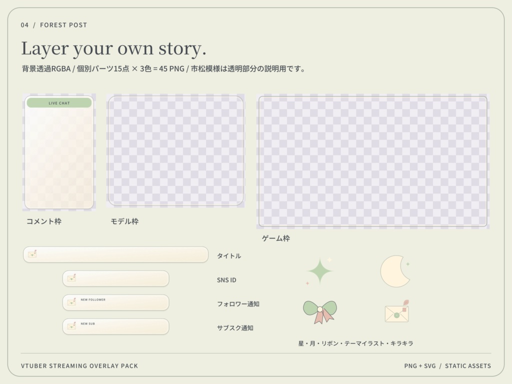Click the SNS ID bar asset

pyautogui.click(x=116, y=278)
